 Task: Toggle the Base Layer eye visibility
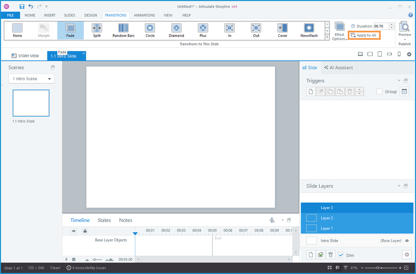pos(407,241)
